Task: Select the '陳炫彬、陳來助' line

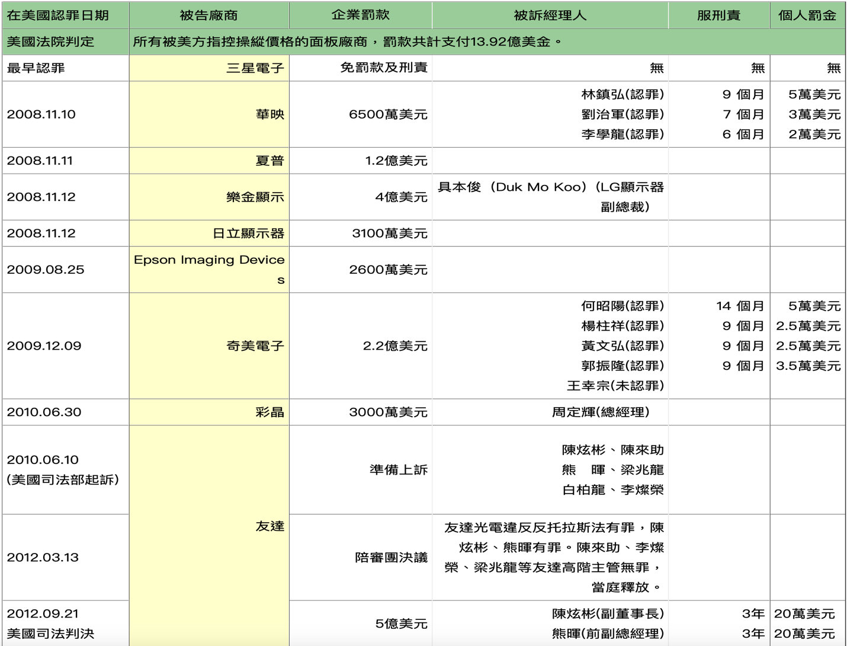Action: 613,450
